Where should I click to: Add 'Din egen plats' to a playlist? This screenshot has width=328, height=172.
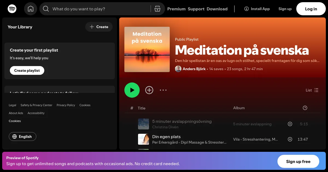point(290,139)
